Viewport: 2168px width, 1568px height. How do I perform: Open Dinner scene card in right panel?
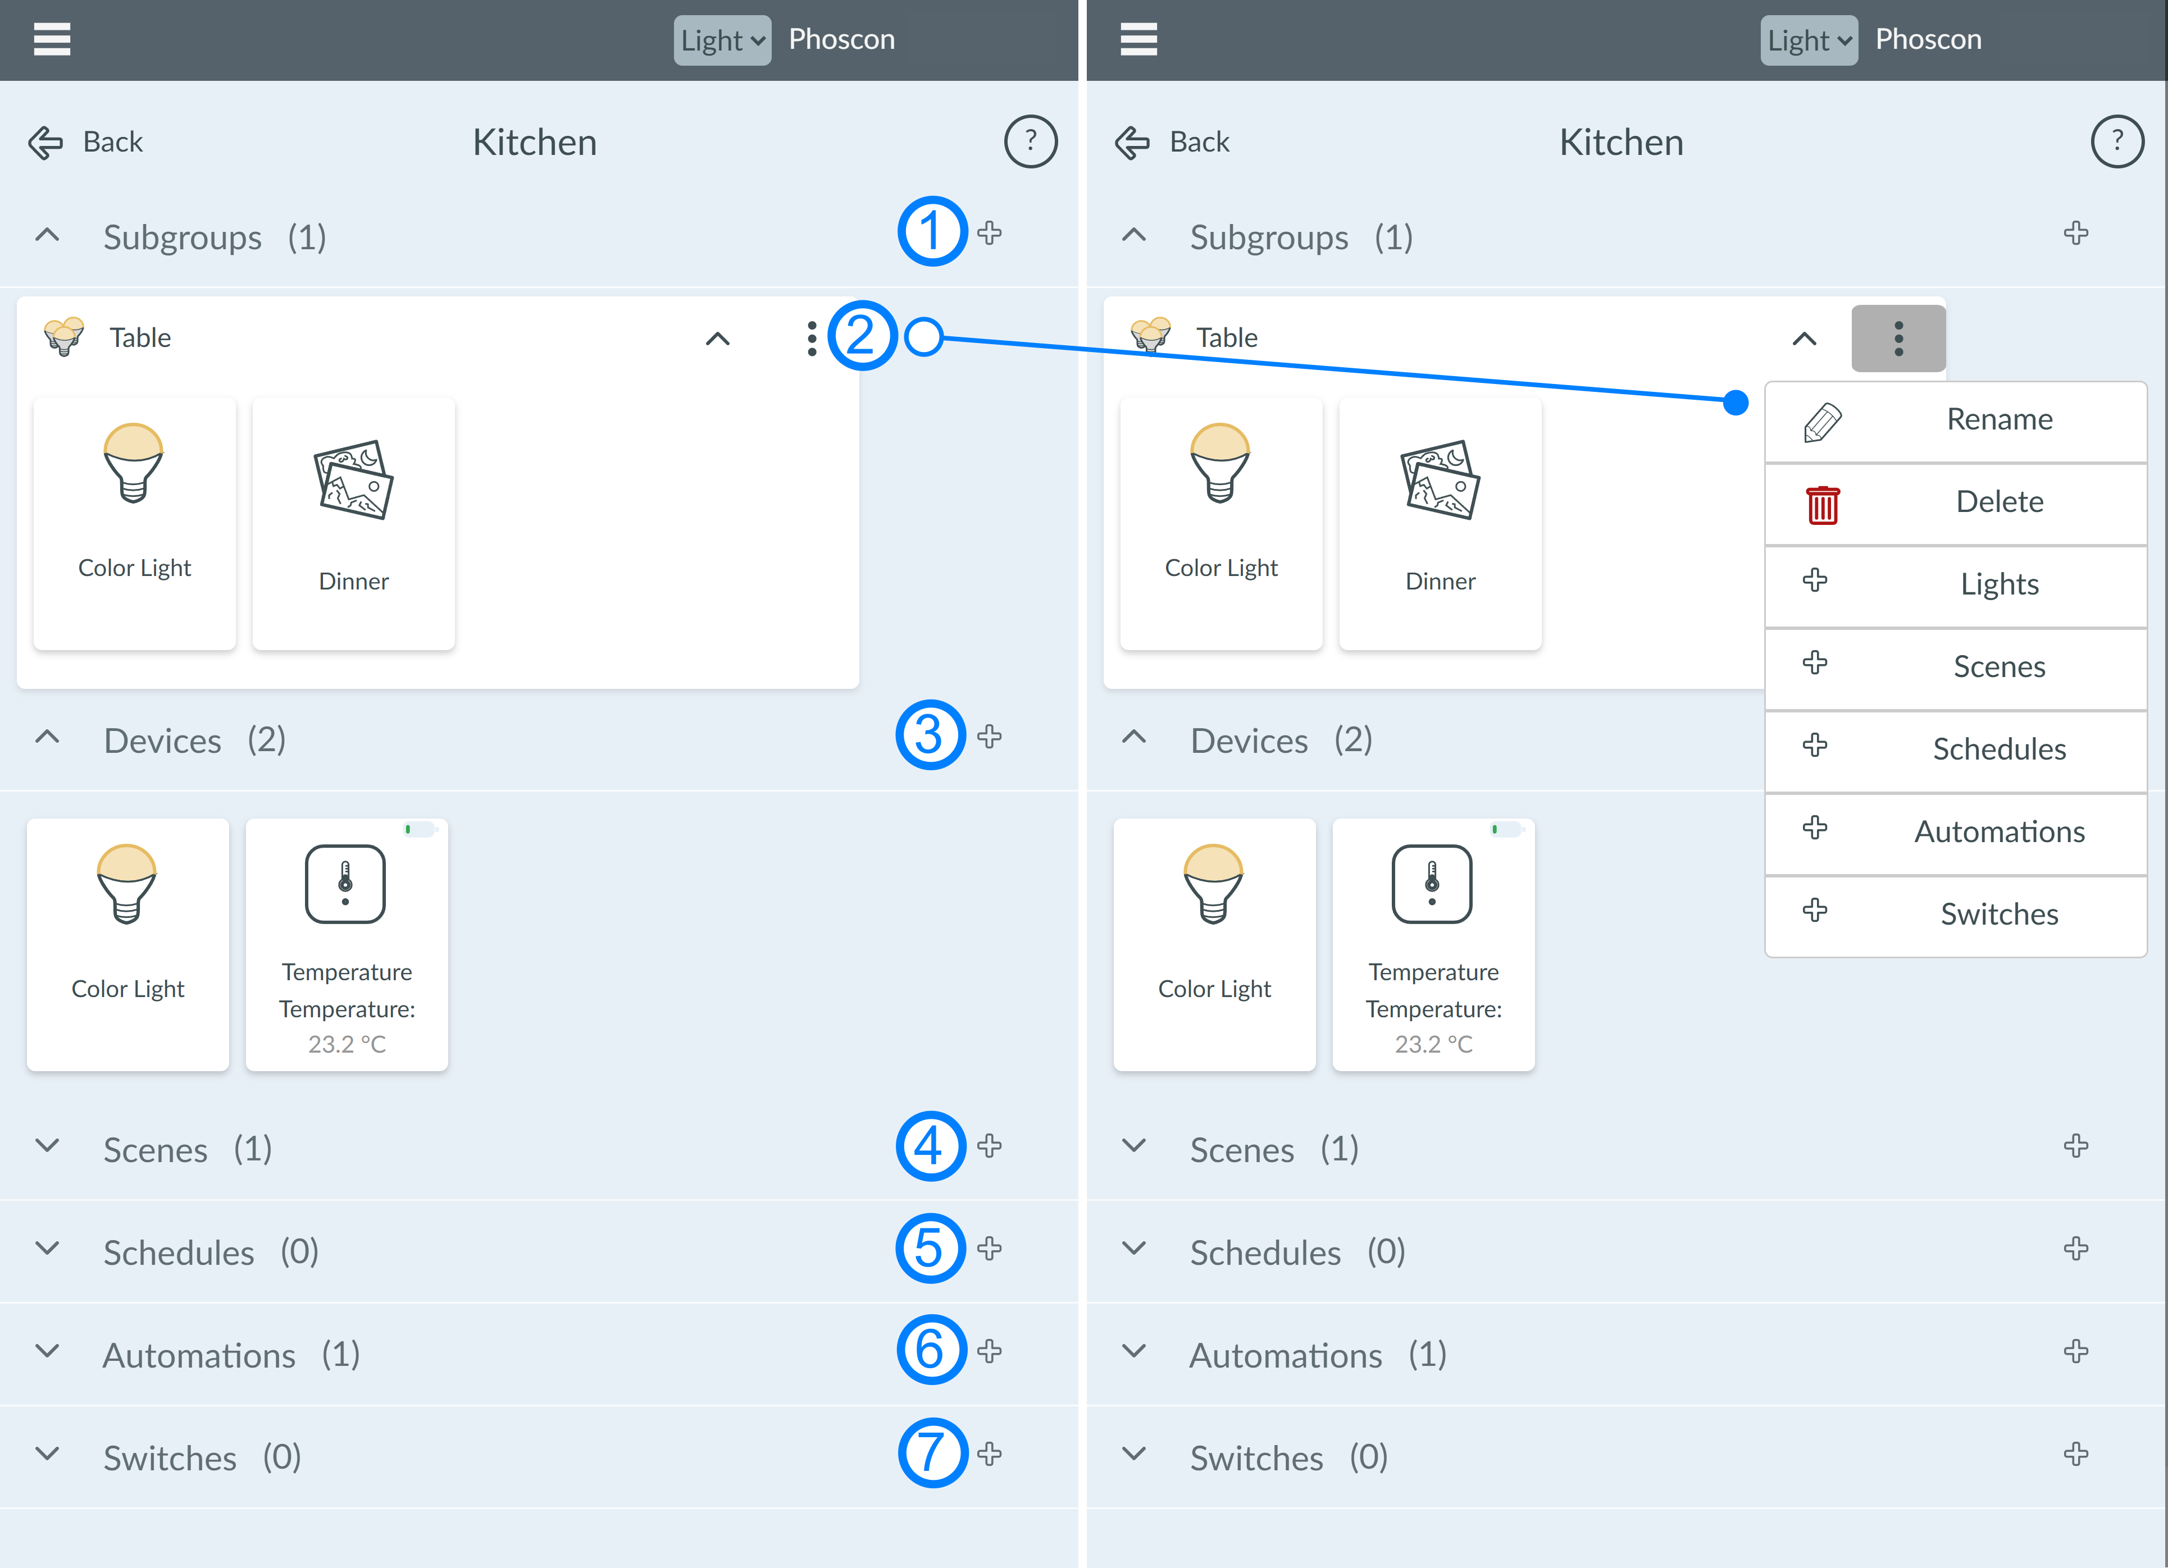click(x=1441, y=524)
